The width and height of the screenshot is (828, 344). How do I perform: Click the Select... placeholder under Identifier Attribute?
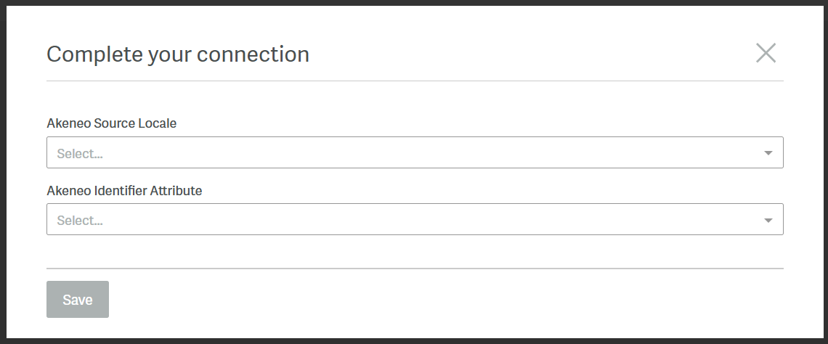click(x=80, y=221)
